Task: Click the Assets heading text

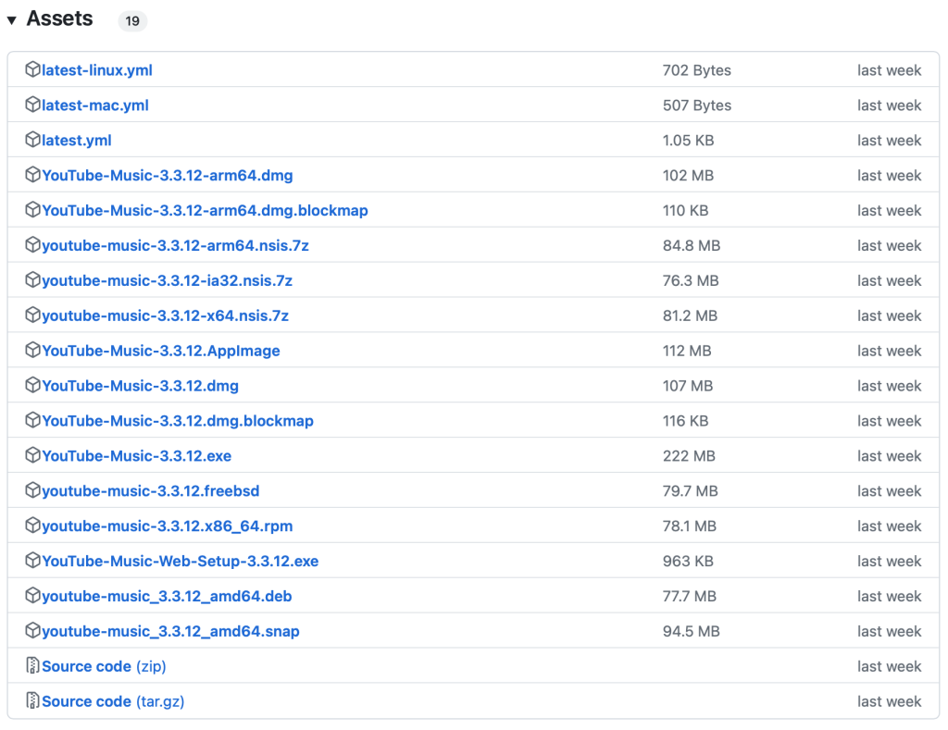Action: pyautogui.click(x=59, y=19)
